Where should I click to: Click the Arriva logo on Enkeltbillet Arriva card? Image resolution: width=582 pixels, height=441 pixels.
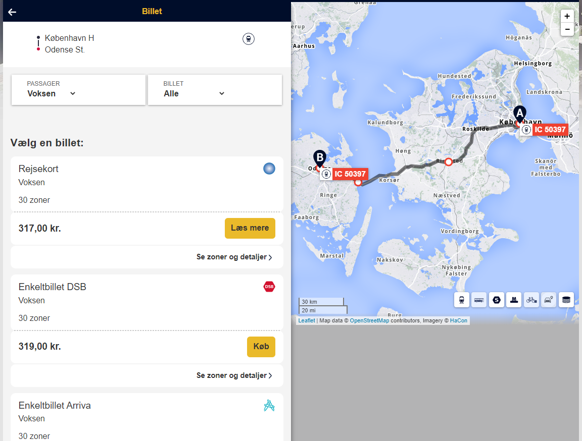click(x=269, y=406)
